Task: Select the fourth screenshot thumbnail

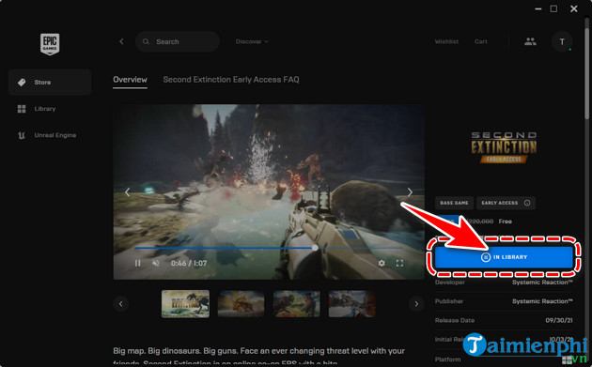Action: (x=351, y=304)
